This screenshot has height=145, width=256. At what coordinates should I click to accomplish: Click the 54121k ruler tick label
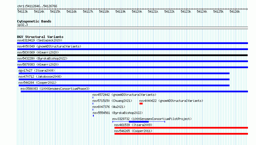pyautogui.click(x=153, y=12)
